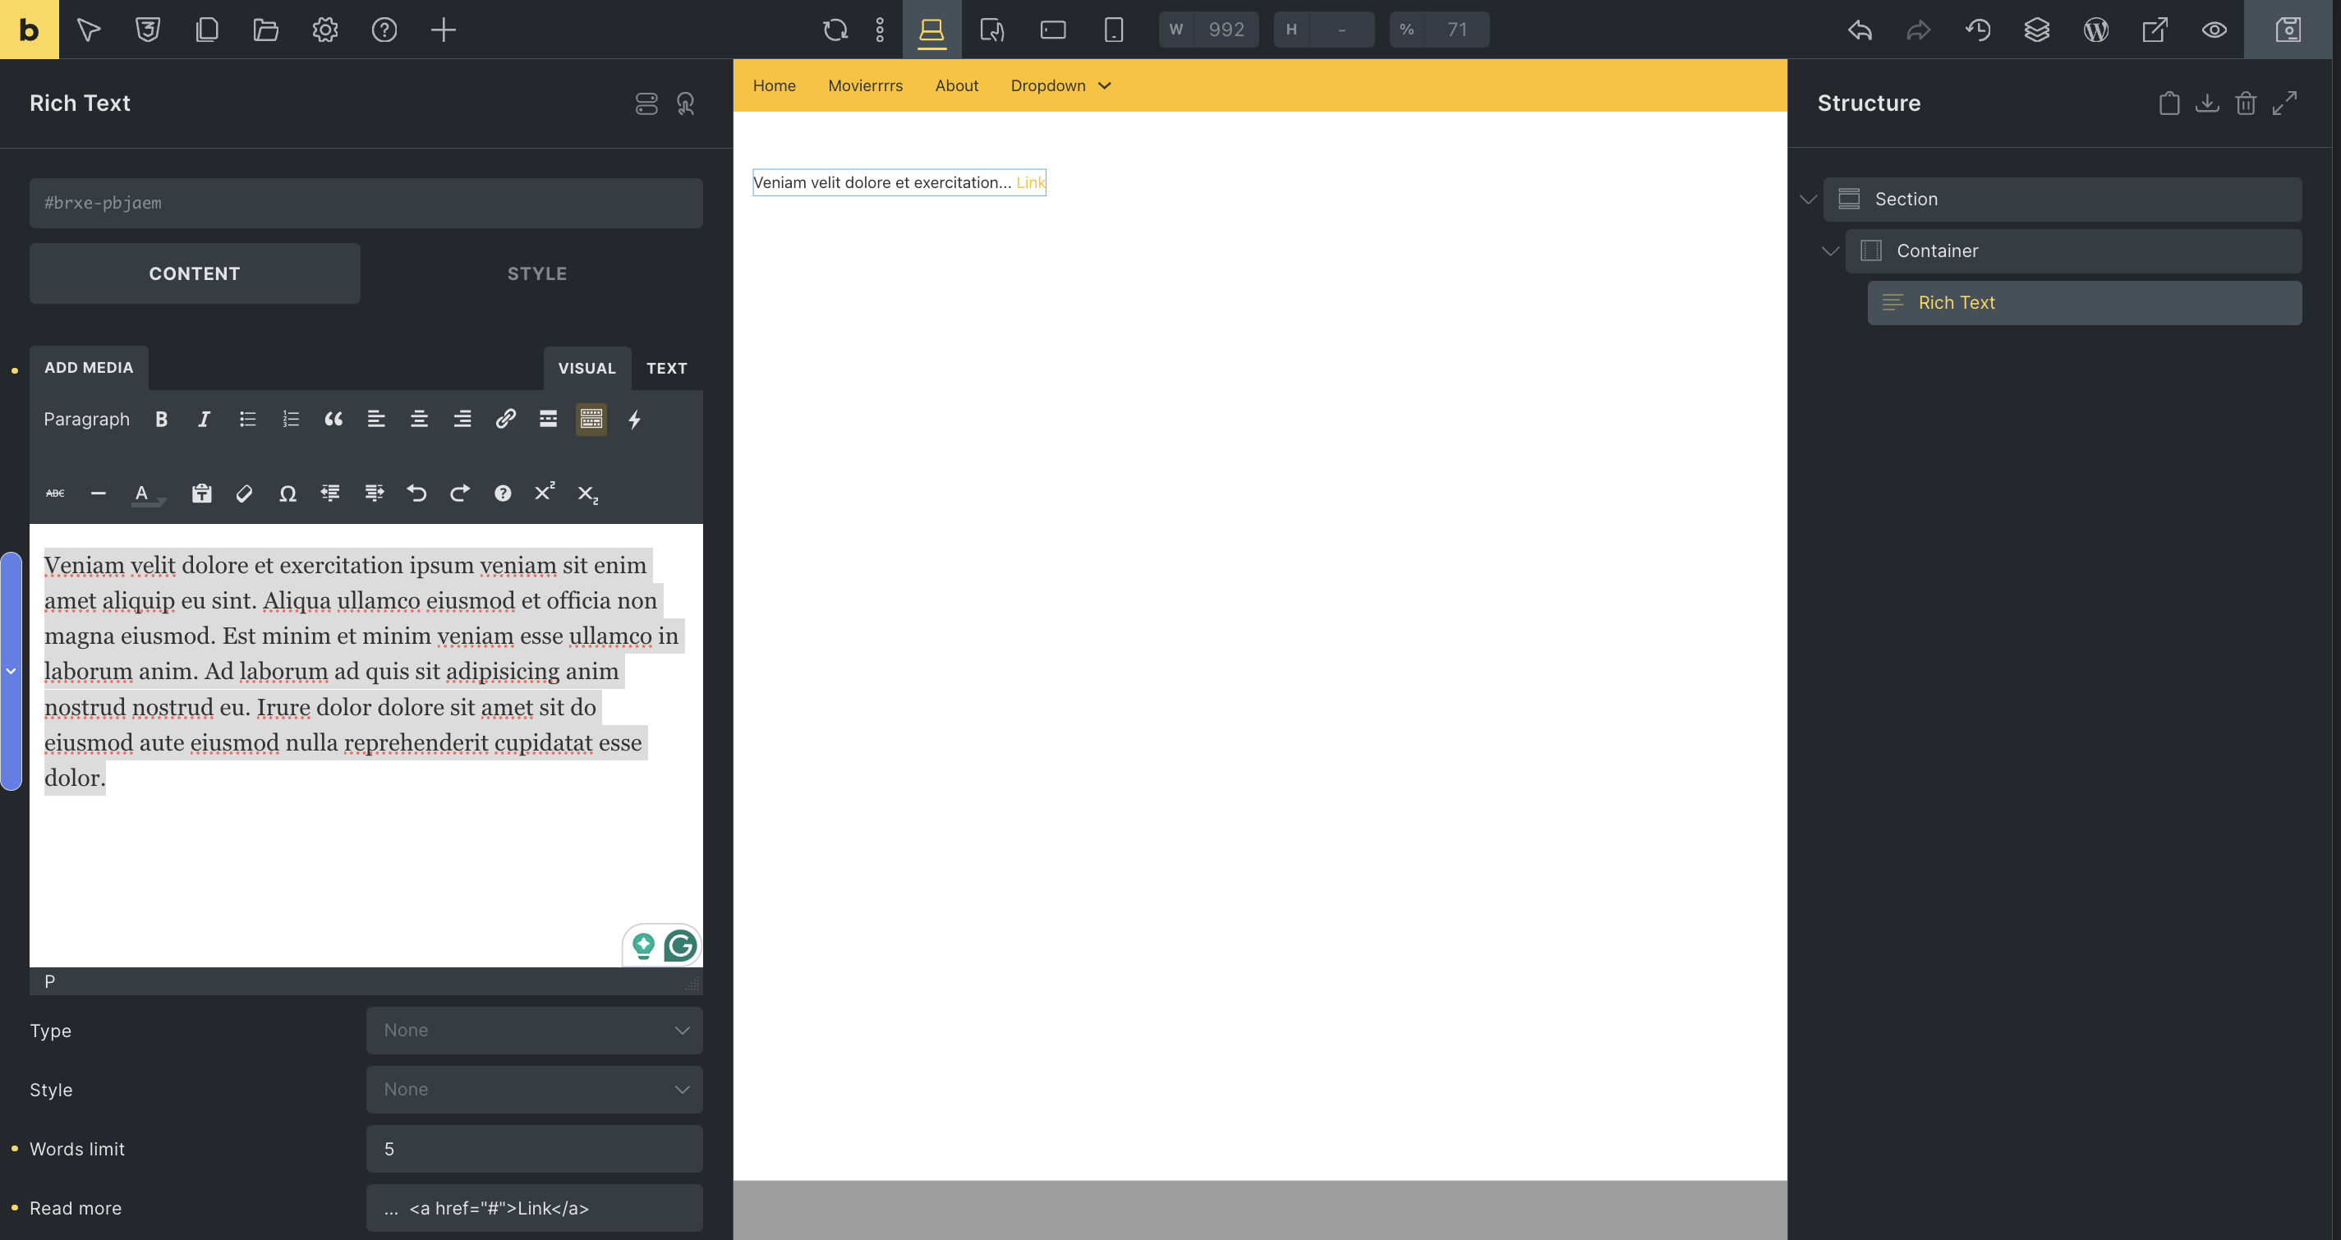Screen dimensions: 2341x1240
Task: Insert Read More tag icon
Action: [548, 419]
